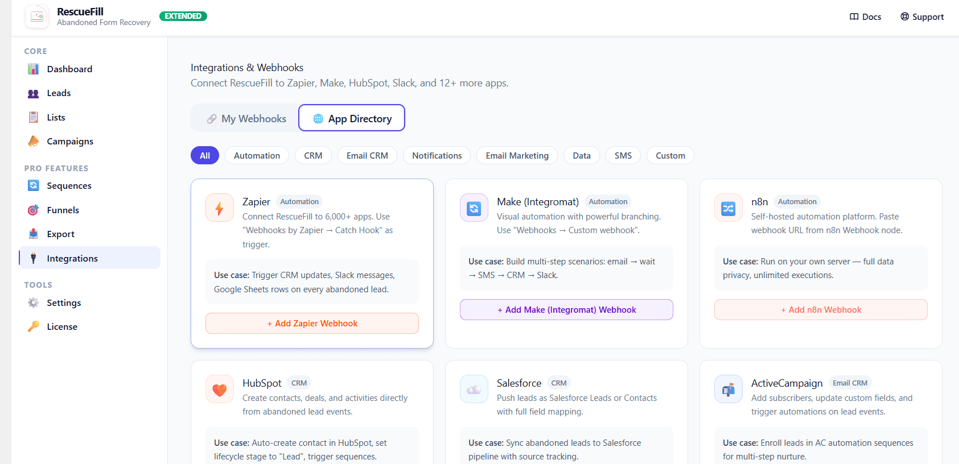Switch to the My Webhooks tab
The width and height of the screenshot is (959, 464).
tap(245, 118)
